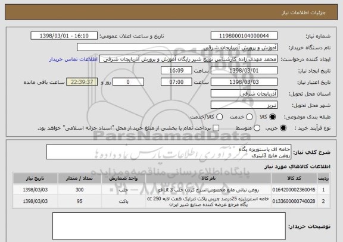
Task: Click the واحد شمارش column header
Action: (123, 178)
